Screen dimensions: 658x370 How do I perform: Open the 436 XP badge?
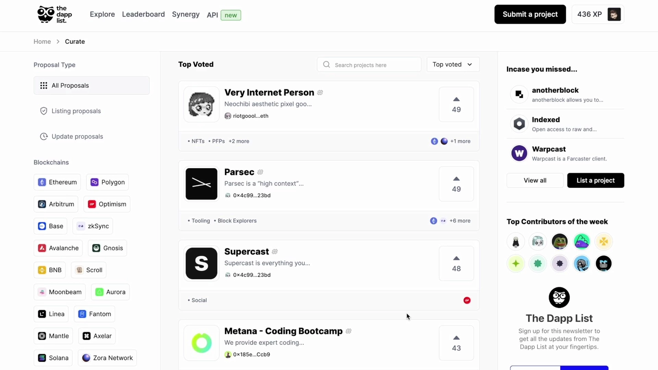coord(598,14)
